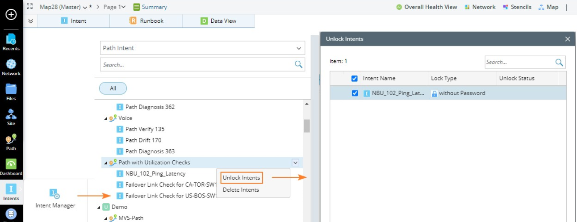Choose Delete Intents from context menu
The image size is (577, 222).
click(x=241, y=190)
